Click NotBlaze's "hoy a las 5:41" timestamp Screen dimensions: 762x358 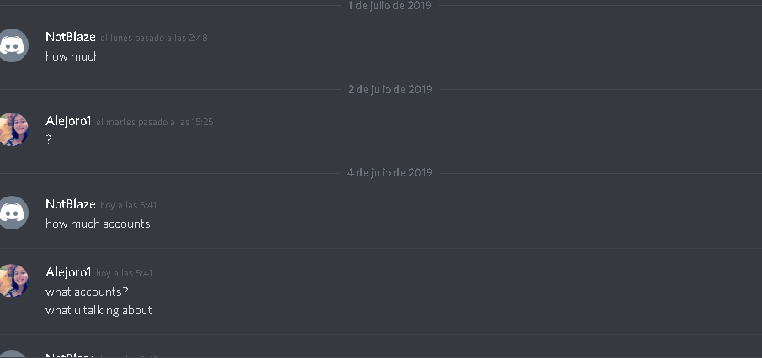128,205
